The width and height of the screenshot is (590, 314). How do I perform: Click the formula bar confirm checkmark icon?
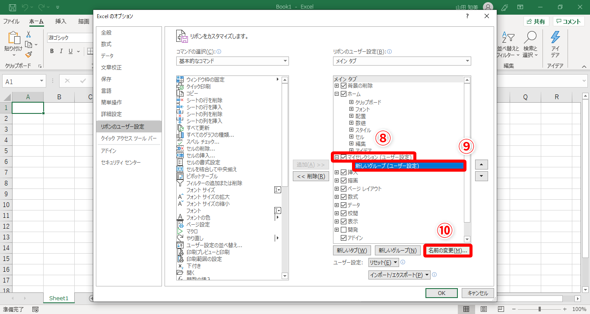click(x=83, y=81)
